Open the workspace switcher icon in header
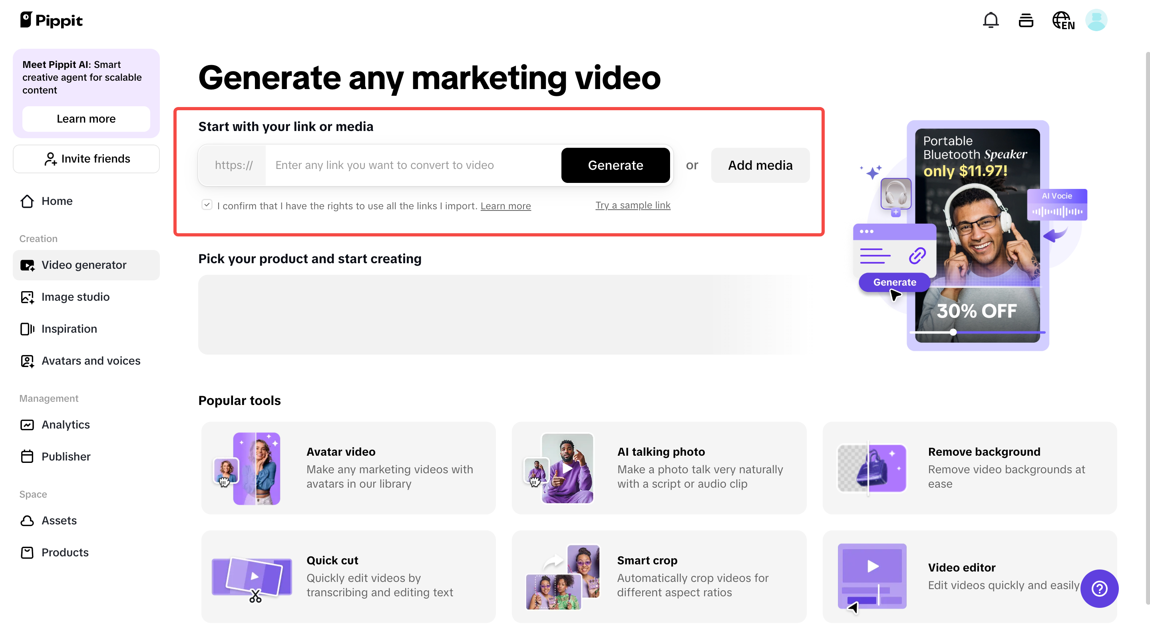 pos(1026,20)
